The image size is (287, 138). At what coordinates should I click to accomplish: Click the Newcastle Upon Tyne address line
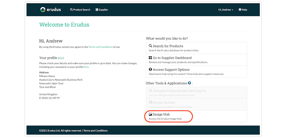coord(51,83)
